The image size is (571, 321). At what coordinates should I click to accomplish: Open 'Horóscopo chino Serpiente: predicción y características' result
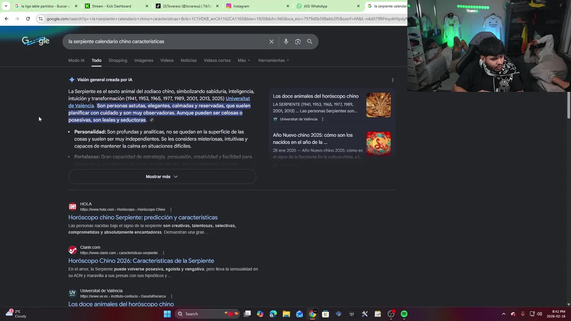tap(143, 217)
